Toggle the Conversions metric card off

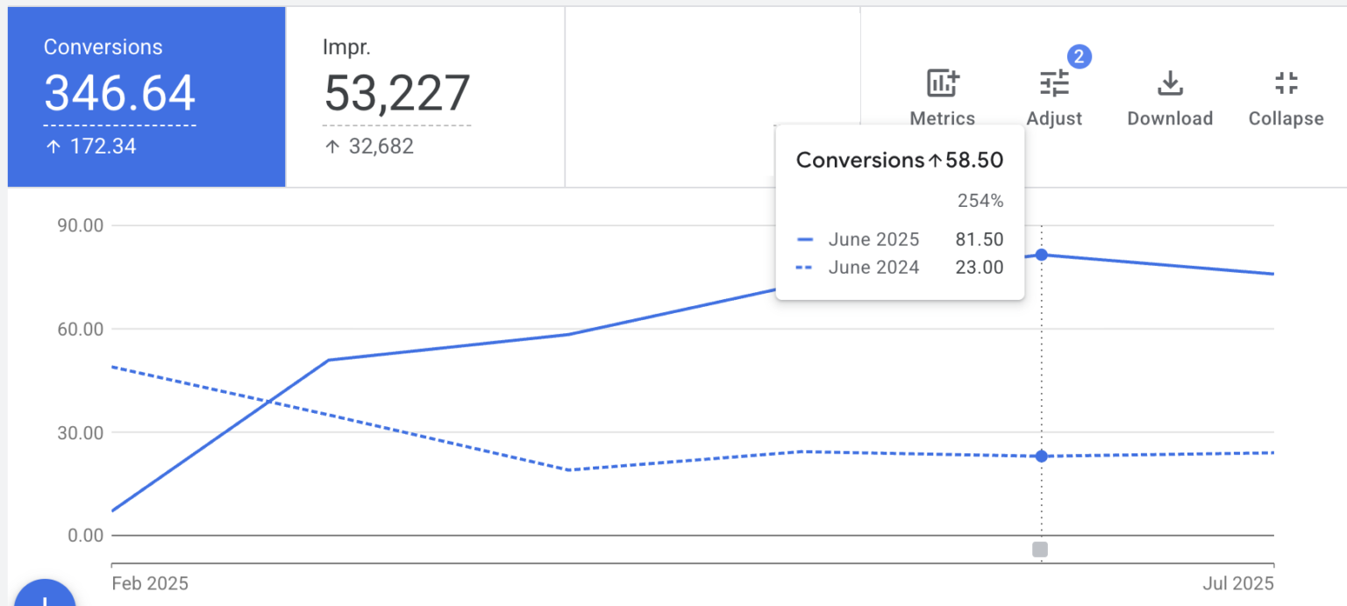(x=146, y=96)
